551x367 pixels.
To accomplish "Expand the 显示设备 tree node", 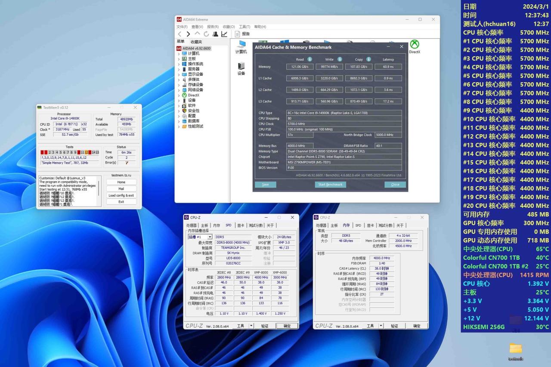I will (179, 74).
